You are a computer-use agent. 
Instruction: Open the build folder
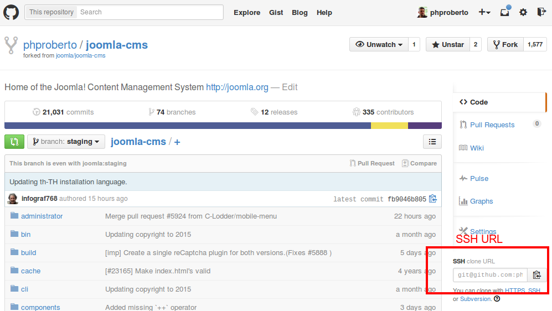point(29,253)
